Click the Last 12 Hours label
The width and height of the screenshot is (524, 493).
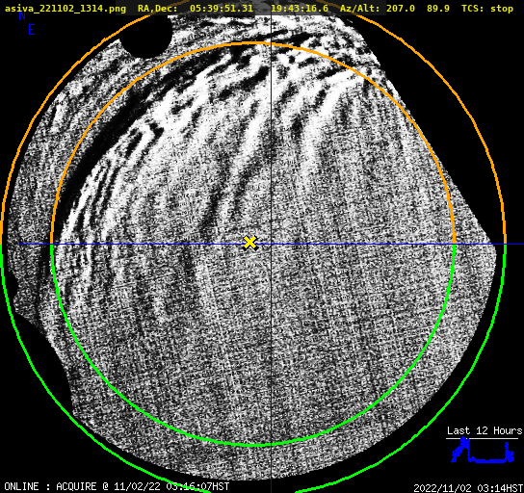coord(485,430)
